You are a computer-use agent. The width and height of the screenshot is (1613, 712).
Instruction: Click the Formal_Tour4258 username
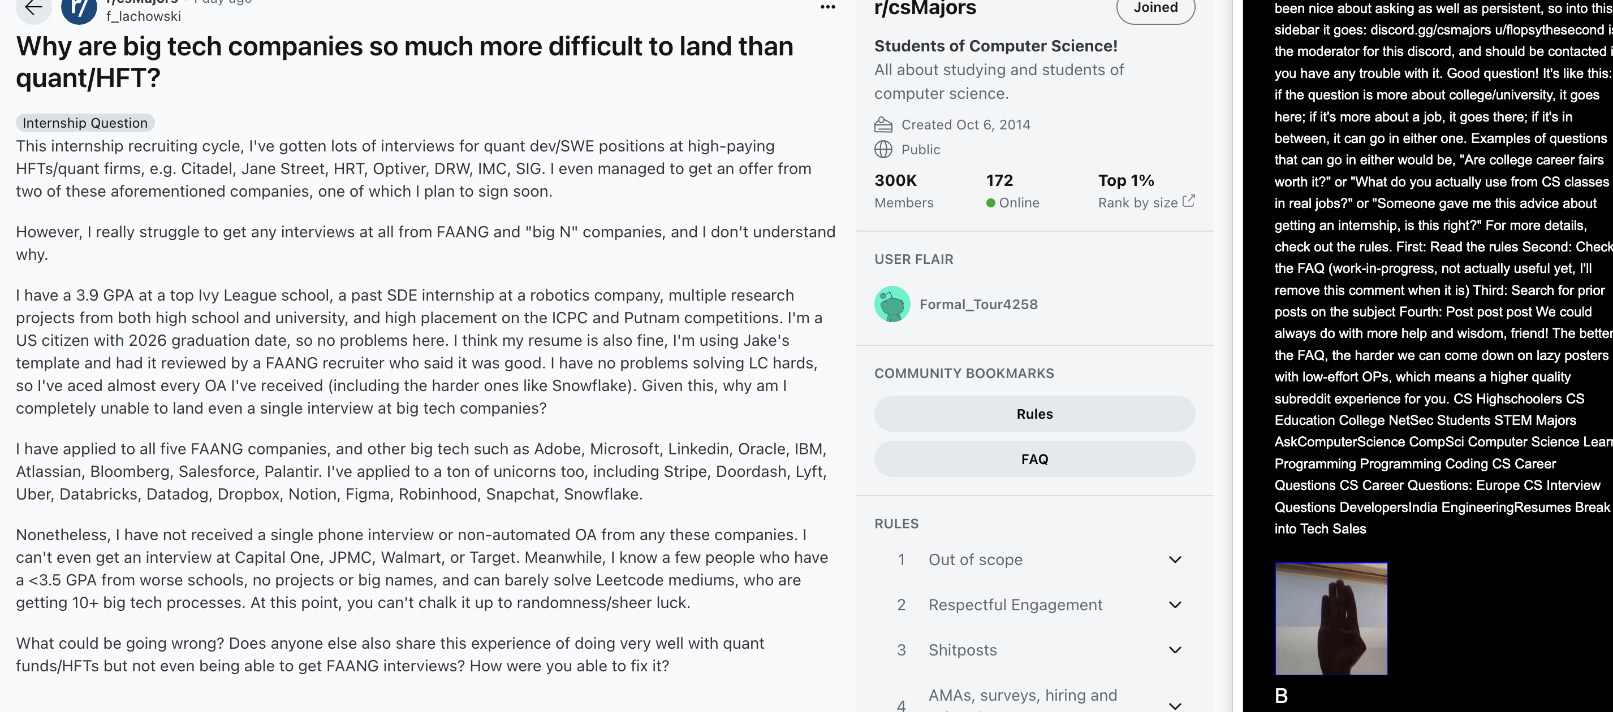978,304
